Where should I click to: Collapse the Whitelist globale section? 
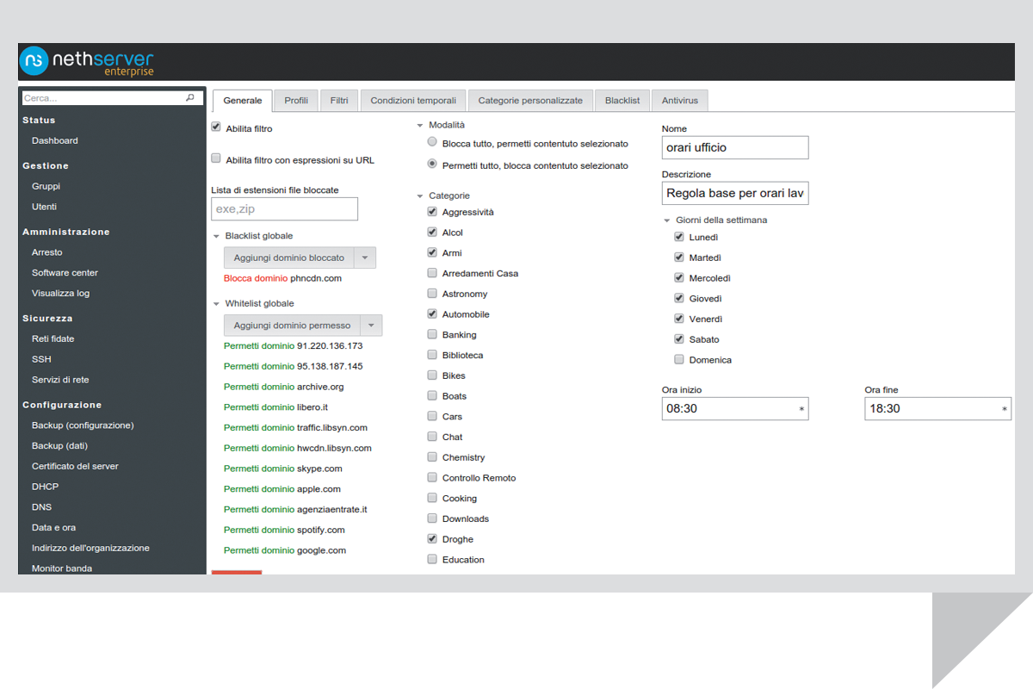coord(216,304)
